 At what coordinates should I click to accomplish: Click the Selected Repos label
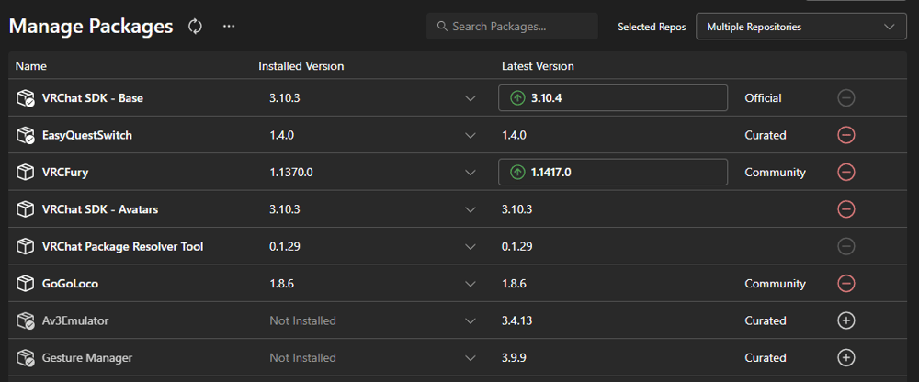point(652,27)
